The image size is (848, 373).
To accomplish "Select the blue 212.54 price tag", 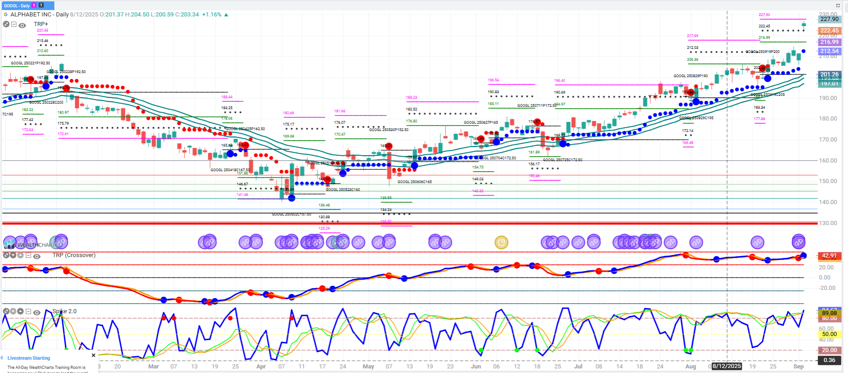I will point(829,51).
